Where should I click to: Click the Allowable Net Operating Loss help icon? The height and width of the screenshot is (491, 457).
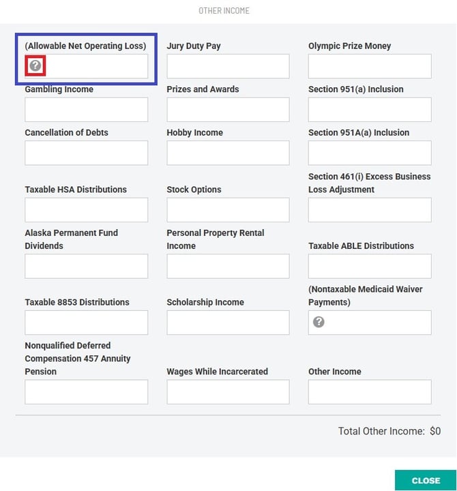(x=35, y=66)
